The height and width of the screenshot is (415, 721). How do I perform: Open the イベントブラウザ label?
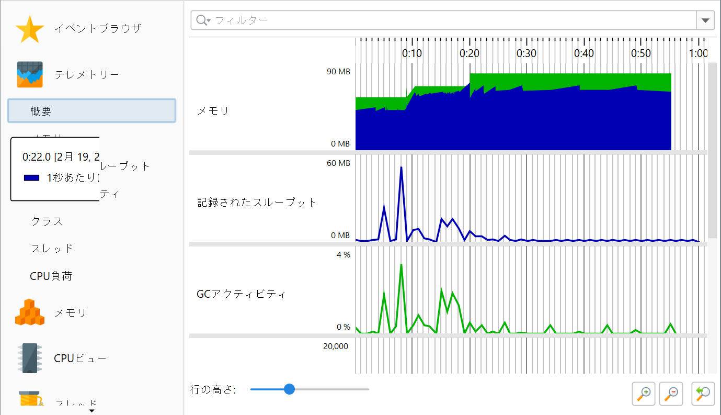coord(98,29)
